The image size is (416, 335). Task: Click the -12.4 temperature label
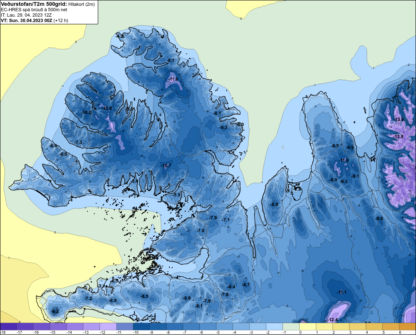coord(333,320)
